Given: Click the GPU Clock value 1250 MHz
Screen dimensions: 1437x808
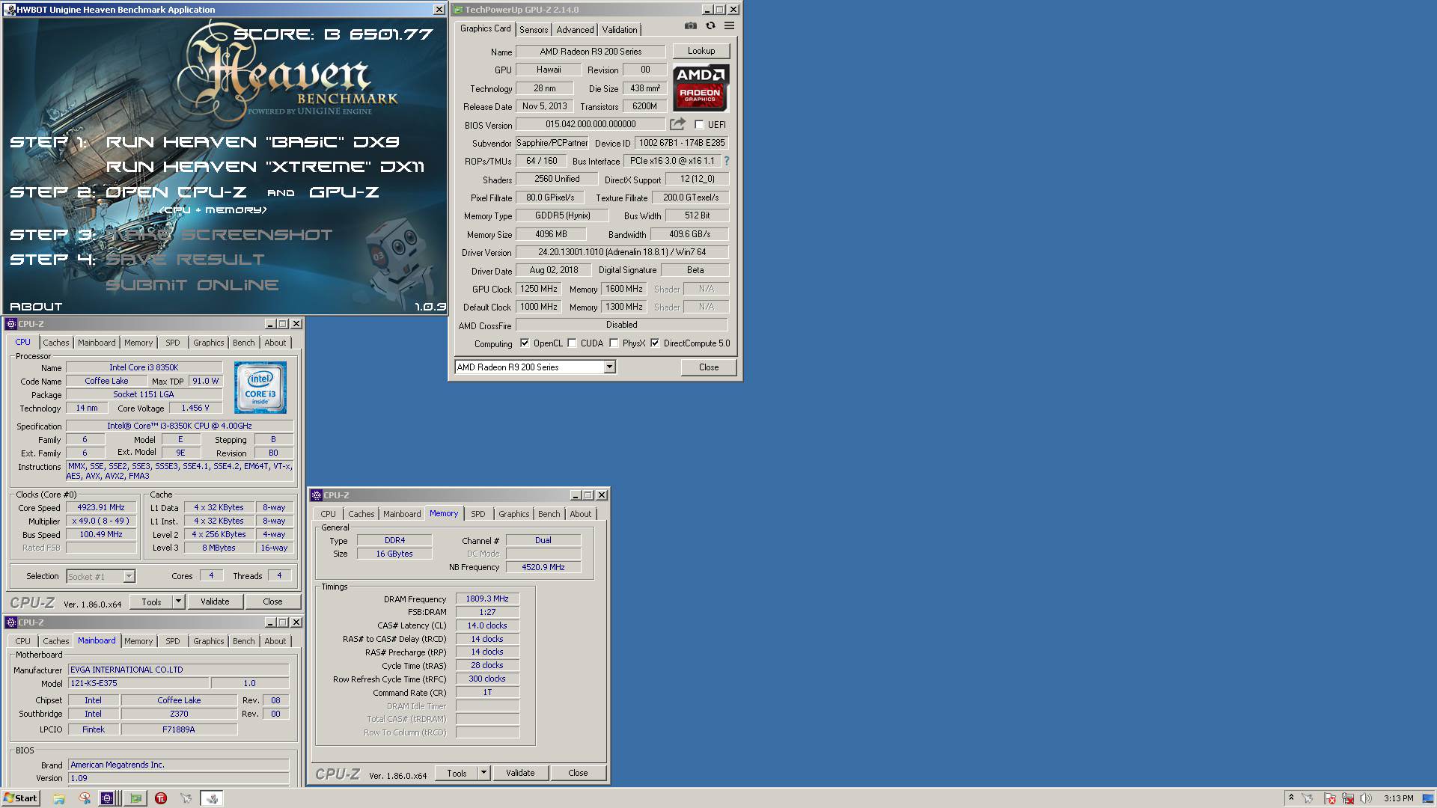Looking at the screenshot, I should pos(539,289).
